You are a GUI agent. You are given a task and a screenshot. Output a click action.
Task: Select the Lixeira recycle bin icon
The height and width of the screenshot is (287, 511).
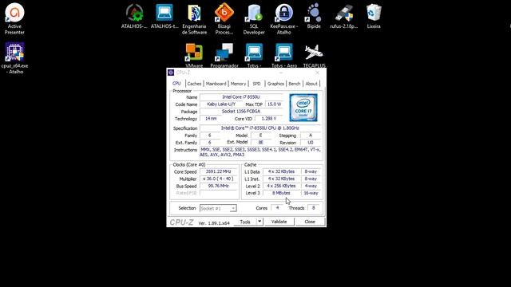point(374,16)
